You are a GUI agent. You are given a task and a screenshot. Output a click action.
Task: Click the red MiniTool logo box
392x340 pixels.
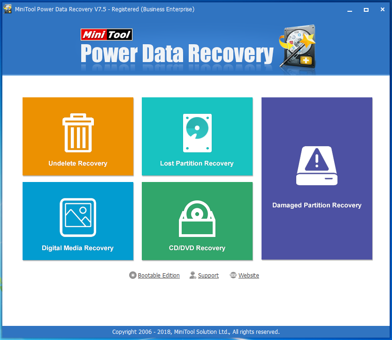pos(106,34)
